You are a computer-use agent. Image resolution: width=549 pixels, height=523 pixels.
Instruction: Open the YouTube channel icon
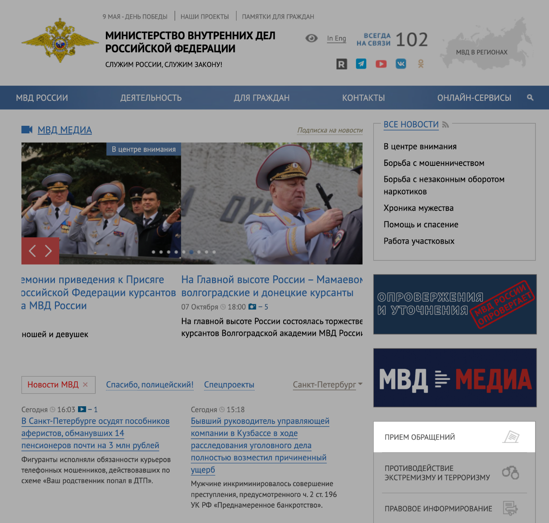click(381, 64)
